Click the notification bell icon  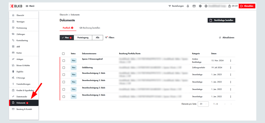(188, 6)
